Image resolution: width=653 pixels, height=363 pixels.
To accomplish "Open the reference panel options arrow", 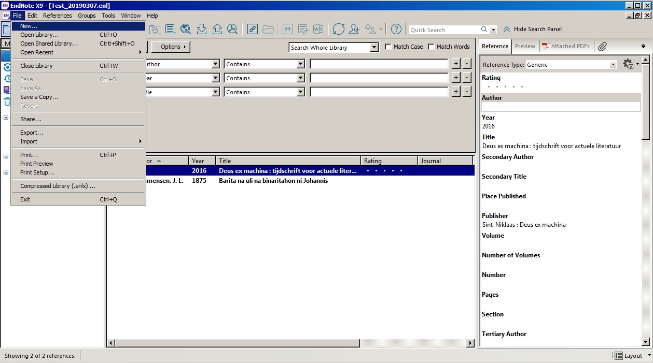I will pyautogui.click(x=644, y=47).
